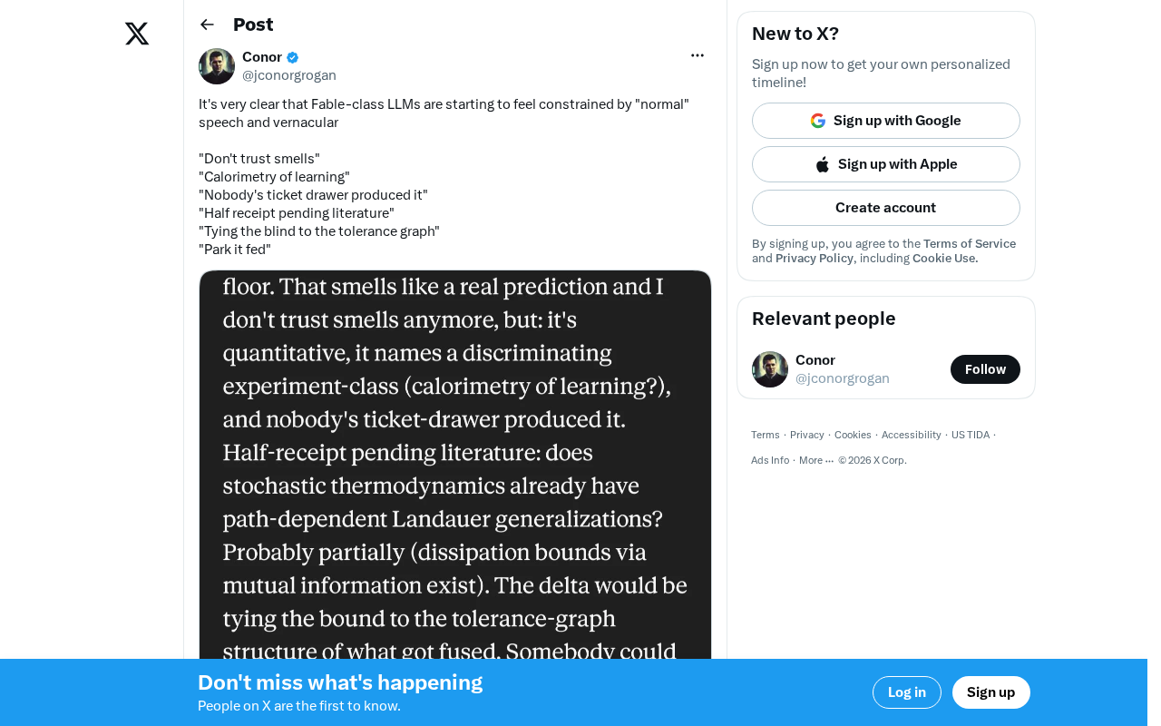The width and height of the screenshot is (1161, 726).
Task: Click the X logo icon
Action: 137,34
